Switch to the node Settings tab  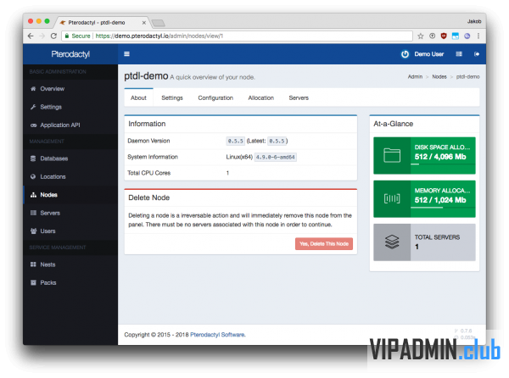pos(172,98)
